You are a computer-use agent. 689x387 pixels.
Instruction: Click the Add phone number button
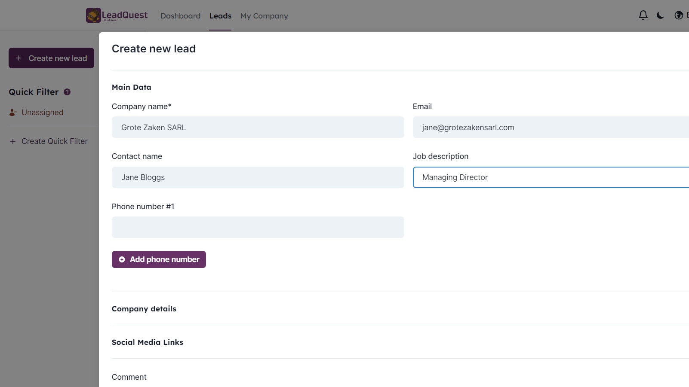coord(159,259)
